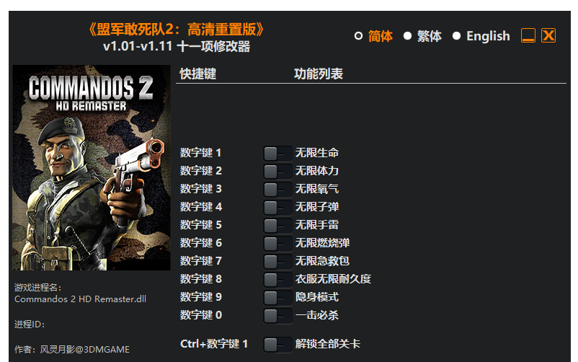Click the 数字键 9 hotkey label
The width and height of the screenshot is (578, 362).
tap(200, 297)
